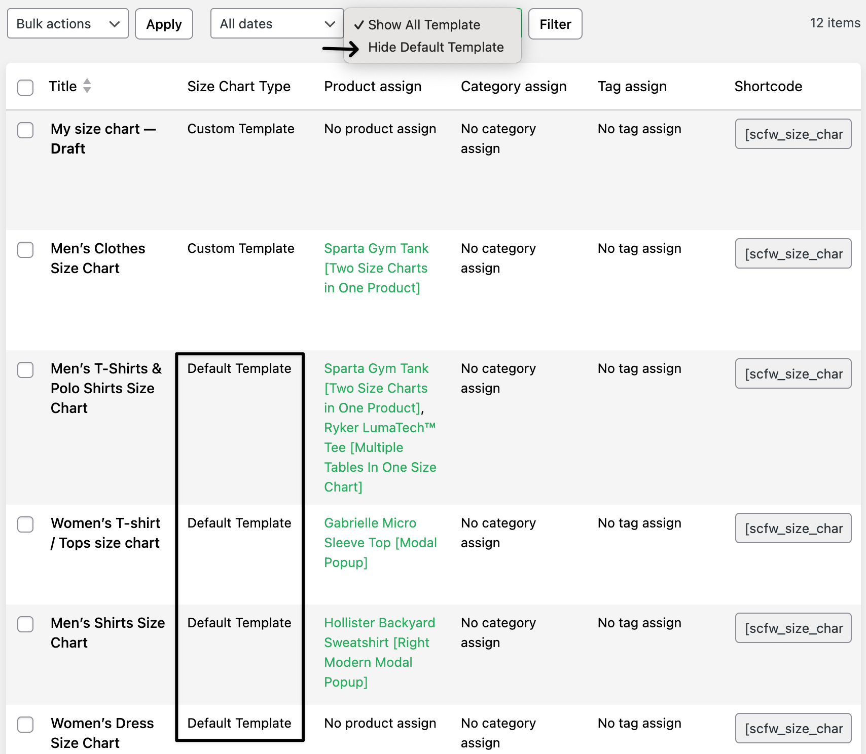Click the Women's Dress row shortcode box
The image size is (866, 754).
click(792, 728)
